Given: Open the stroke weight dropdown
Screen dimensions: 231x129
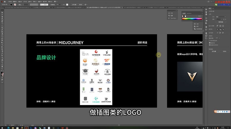Looking at the screenshot, I should click(28, 5).
